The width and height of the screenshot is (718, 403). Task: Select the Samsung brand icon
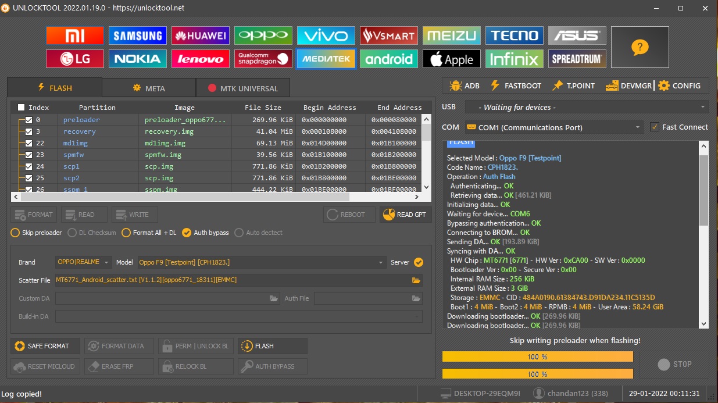click(138, 35)
